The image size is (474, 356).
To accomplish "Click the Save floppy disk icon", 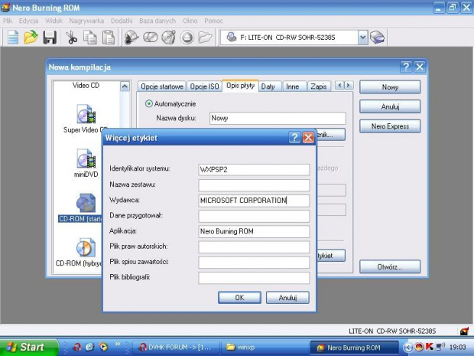I will (x=50, y=37).
